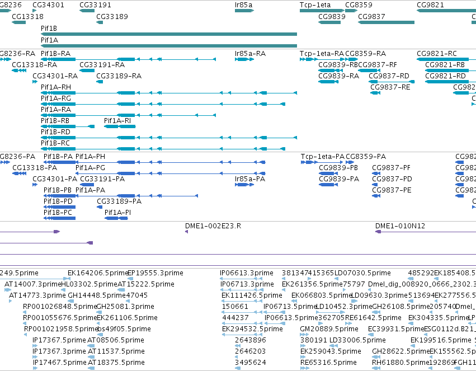Click the Pif1A-RH transcript label
476x371 pixels.
[56, 87]
